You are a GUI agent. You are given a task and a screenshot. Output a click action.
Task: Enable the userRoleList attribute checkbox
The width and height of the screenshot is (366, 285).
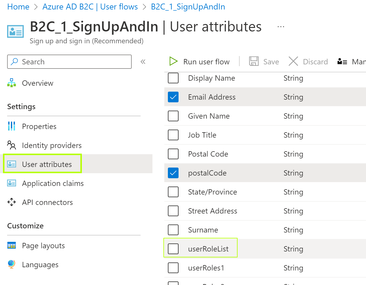[x=173, y=249]
